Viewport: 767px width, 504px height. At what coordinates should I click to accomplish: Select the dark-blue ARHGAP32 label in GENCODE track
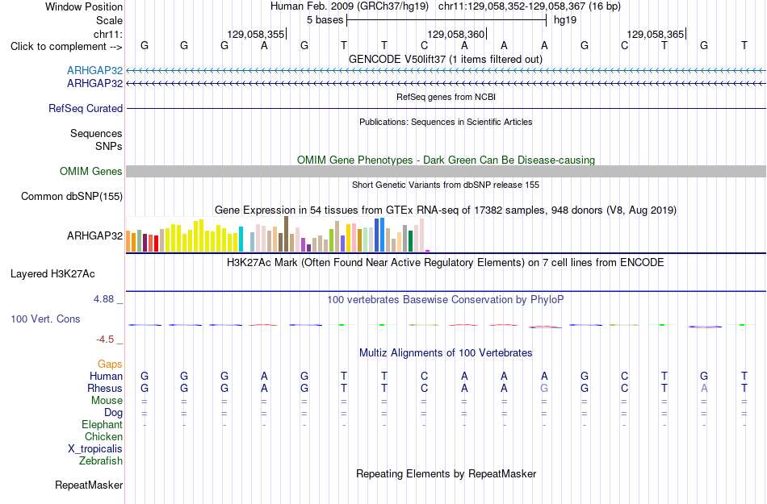coord(95,84)
